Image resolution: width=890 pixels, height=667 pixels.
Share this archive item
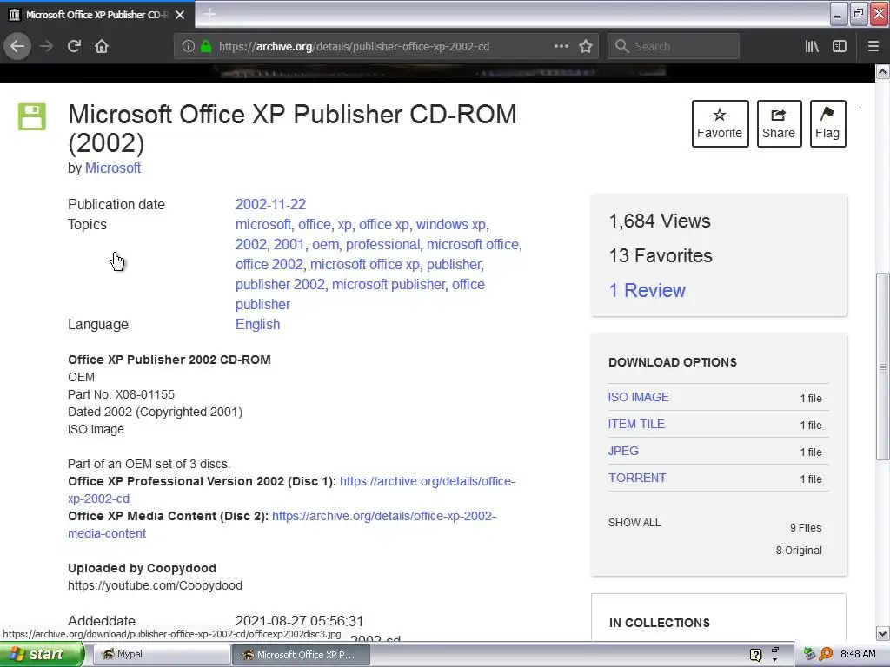[779, 123]
